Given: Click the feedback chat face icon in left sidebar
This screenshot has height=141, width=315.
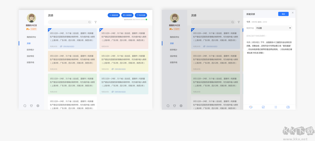Looking at the screenshot, I should coord(25,106).
